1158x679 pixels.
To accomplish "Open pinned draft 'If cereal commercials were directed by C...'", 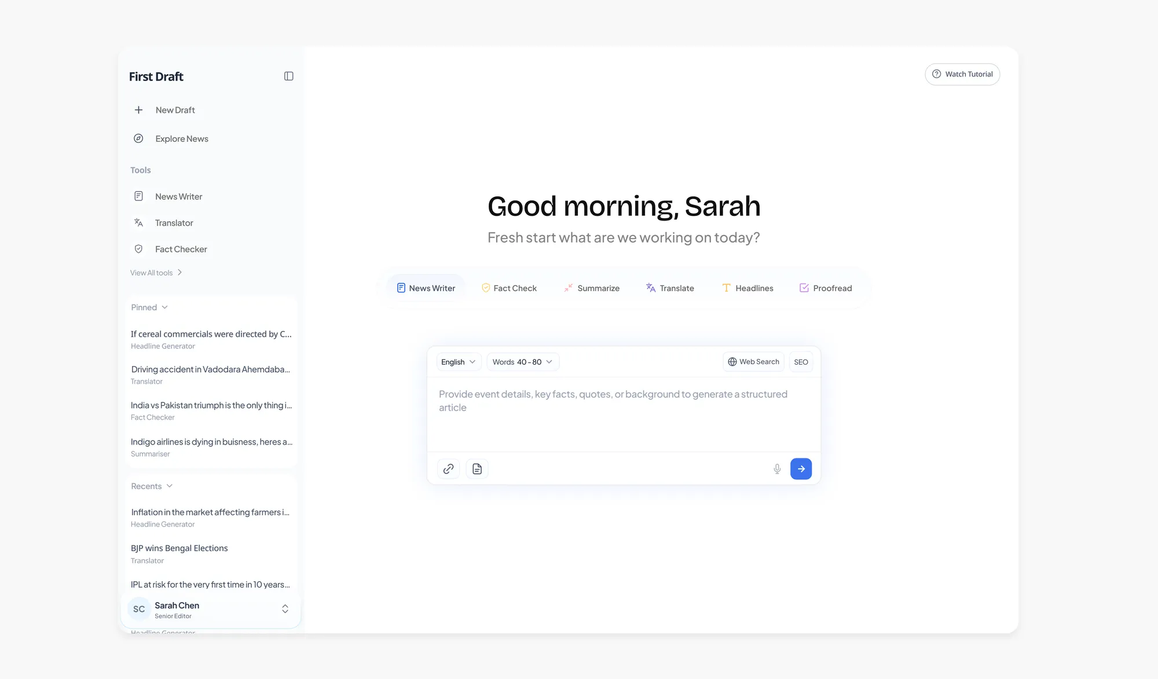I will click(x=211, y=340).
